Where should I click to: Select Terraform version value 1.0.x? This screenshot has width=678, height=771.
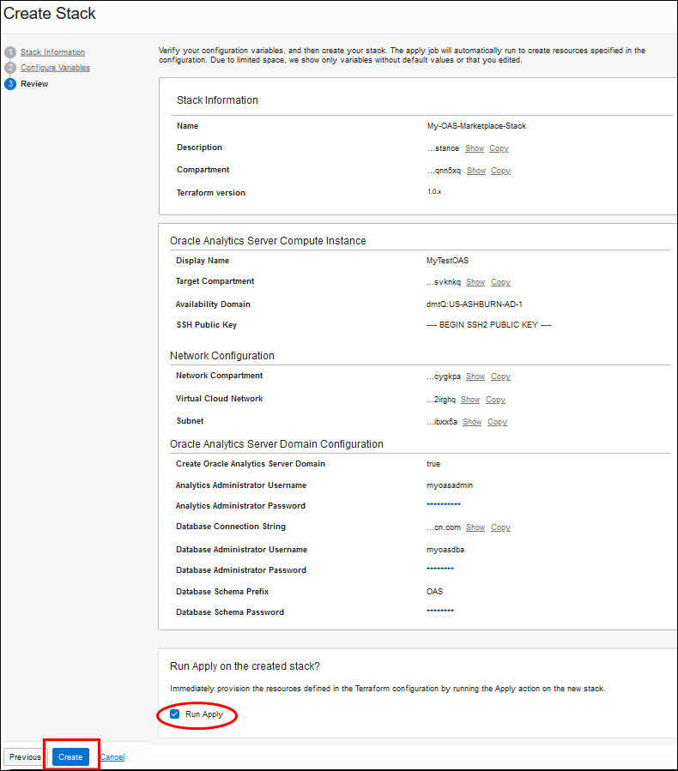pos(434,192)
